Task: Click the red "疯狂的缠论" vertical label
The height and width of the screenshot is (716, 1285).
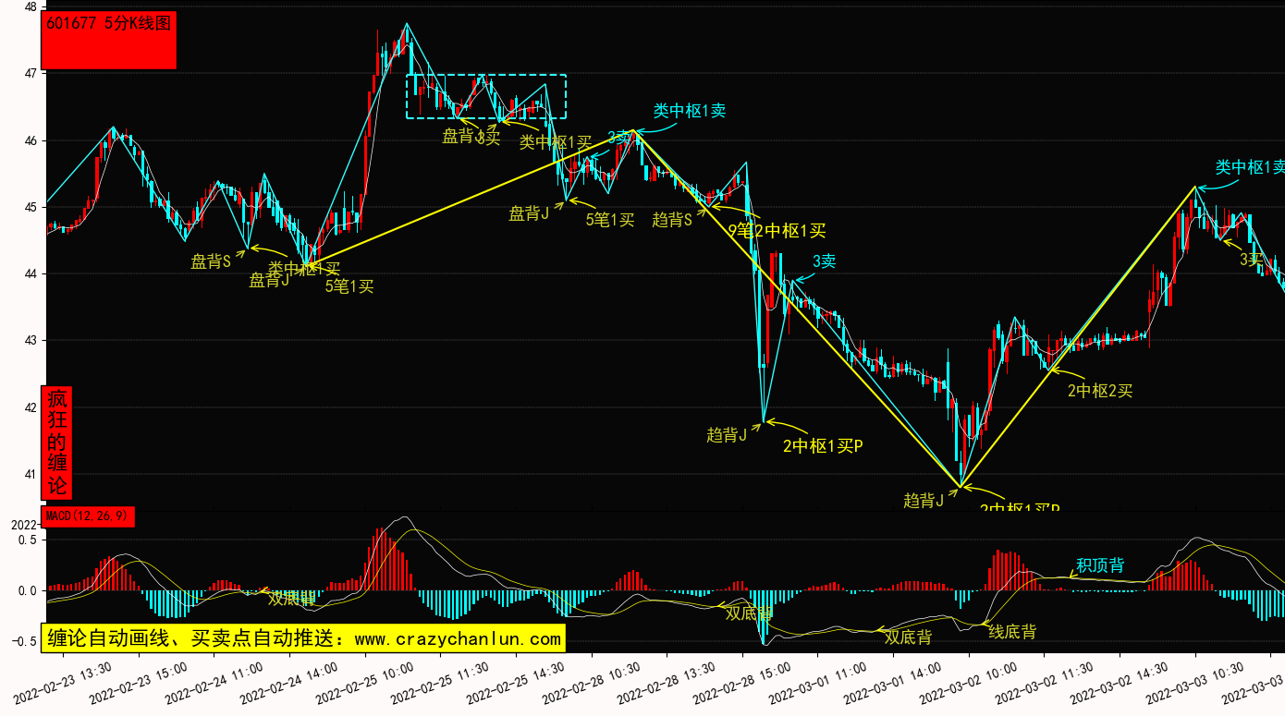Action: [x=56, y=443]
